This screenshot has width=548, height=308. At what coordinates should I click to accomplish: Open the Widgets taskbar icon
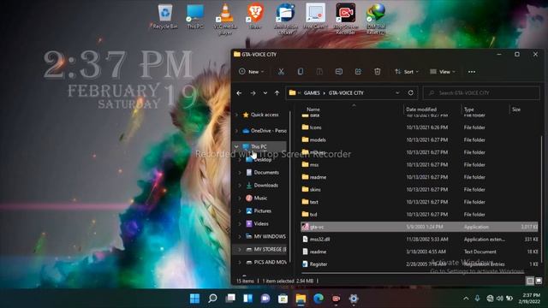[x=247, y=299]
